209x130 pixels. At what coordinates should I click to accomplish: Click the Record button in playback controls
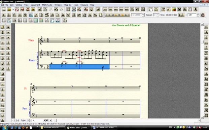(x=122, y=15)
